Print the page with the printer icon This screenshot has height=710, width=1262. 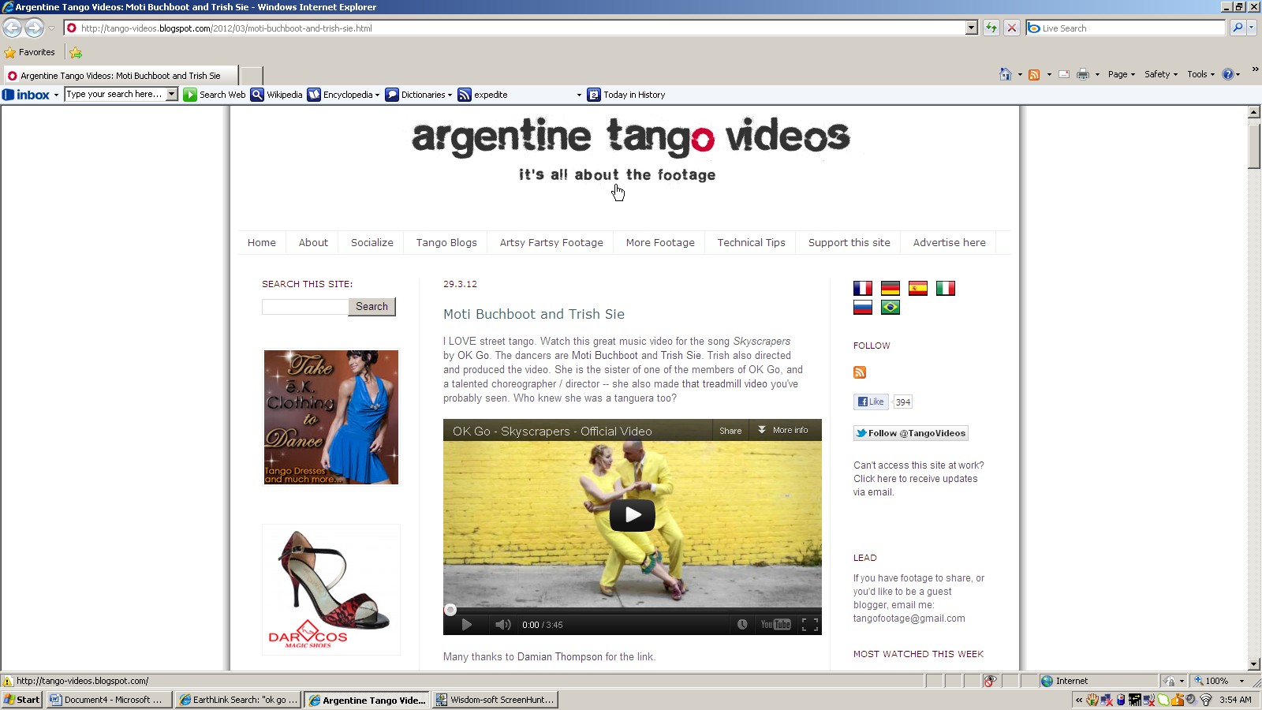point(1083,74)
